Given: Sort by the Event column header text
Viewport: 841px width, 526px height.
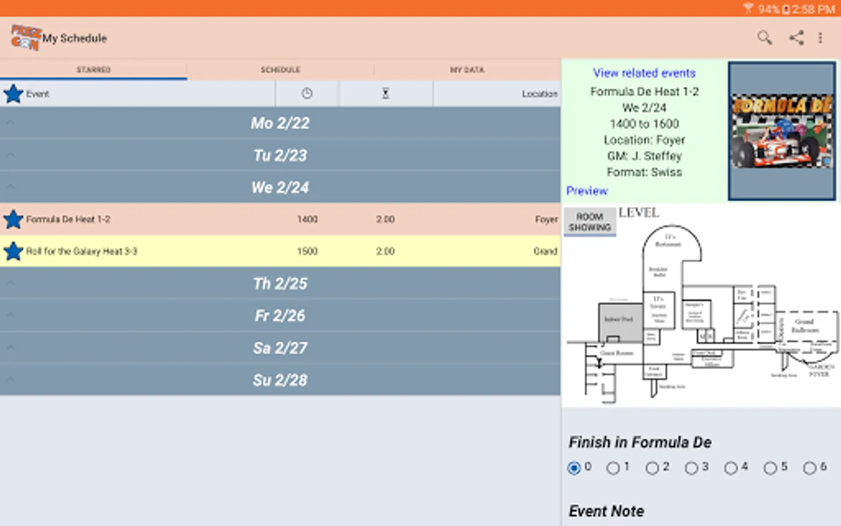Looking at the screenshot, I should point(37,94).
